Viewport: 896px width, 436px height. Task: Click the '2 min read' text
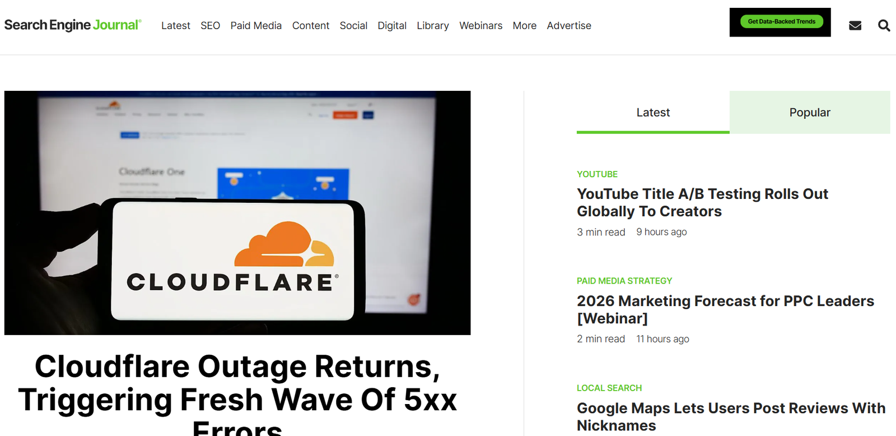click(601, 339)
